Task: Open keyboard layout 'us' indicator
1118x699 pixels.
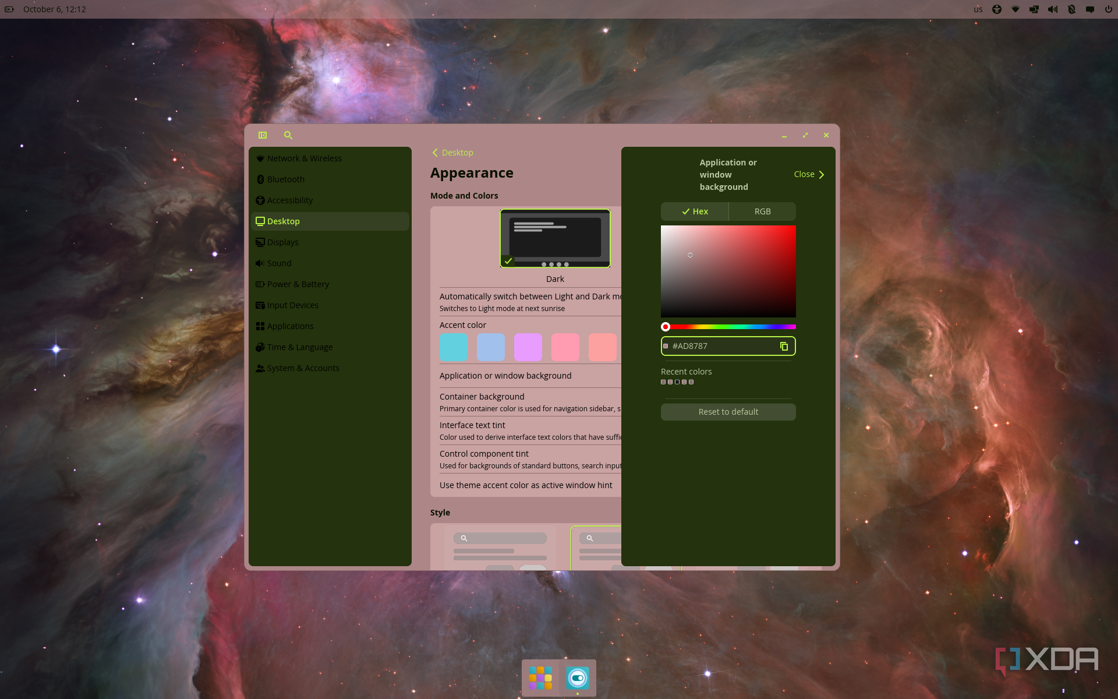Action: [978, 9]
